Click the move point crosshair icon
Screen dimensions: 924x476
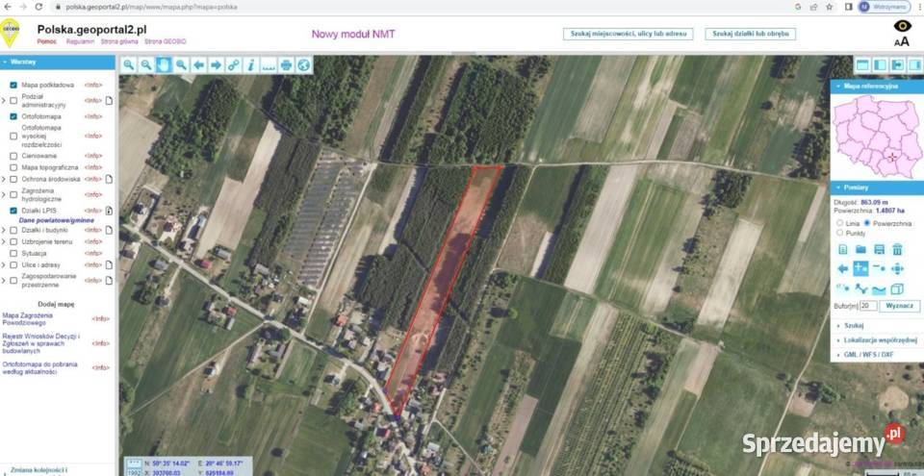pyautogui.click(x=897, y=268)
